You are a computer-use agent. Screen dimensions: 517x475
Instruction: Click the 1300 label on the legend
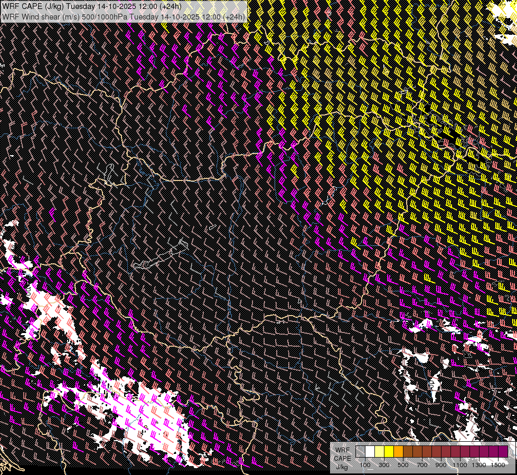point(479,465)
